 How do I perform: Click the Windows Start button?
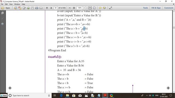coord(4,96)
